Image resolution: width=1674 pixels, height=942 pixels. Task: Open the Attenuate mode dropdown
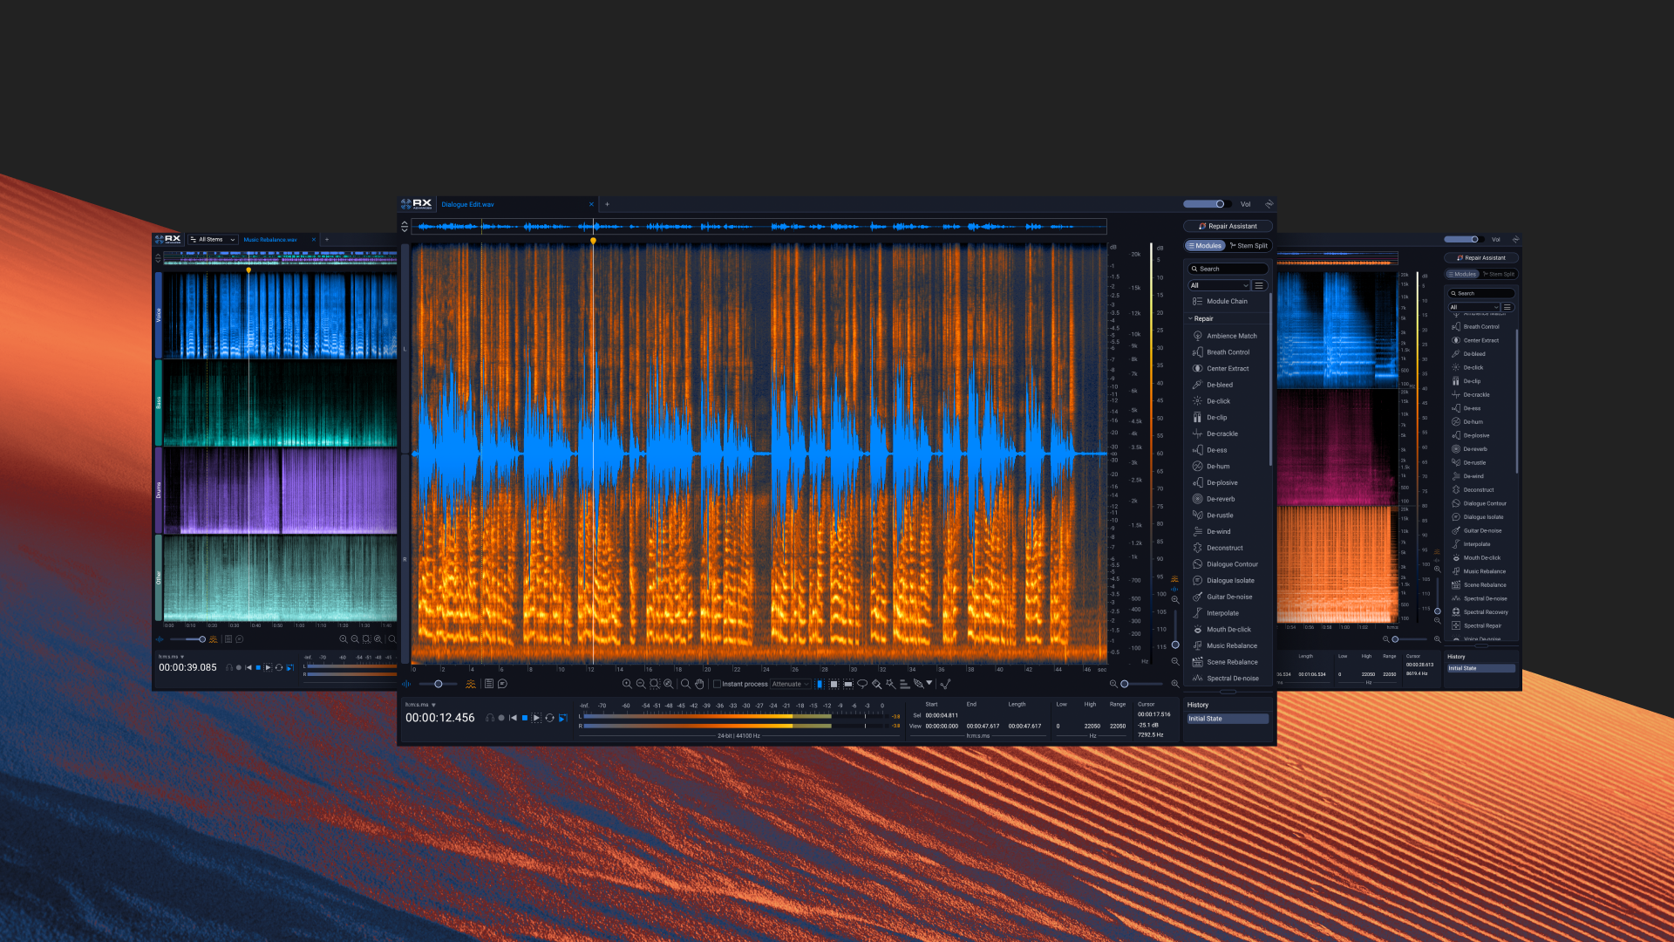click(790, 685)
